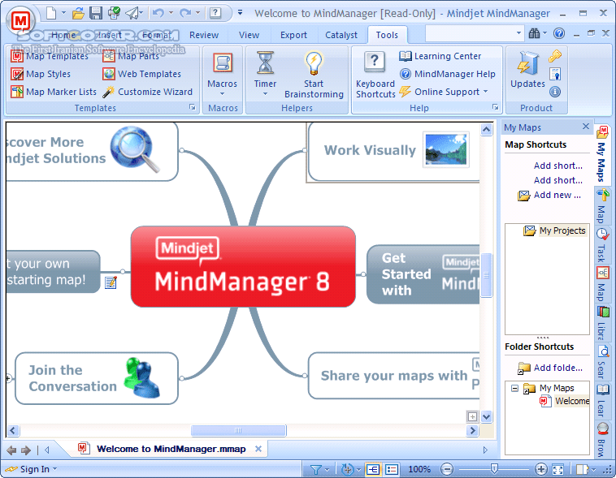Select the Work Visually topic
The height and width of the screenshot is (478, 616).
393,151
